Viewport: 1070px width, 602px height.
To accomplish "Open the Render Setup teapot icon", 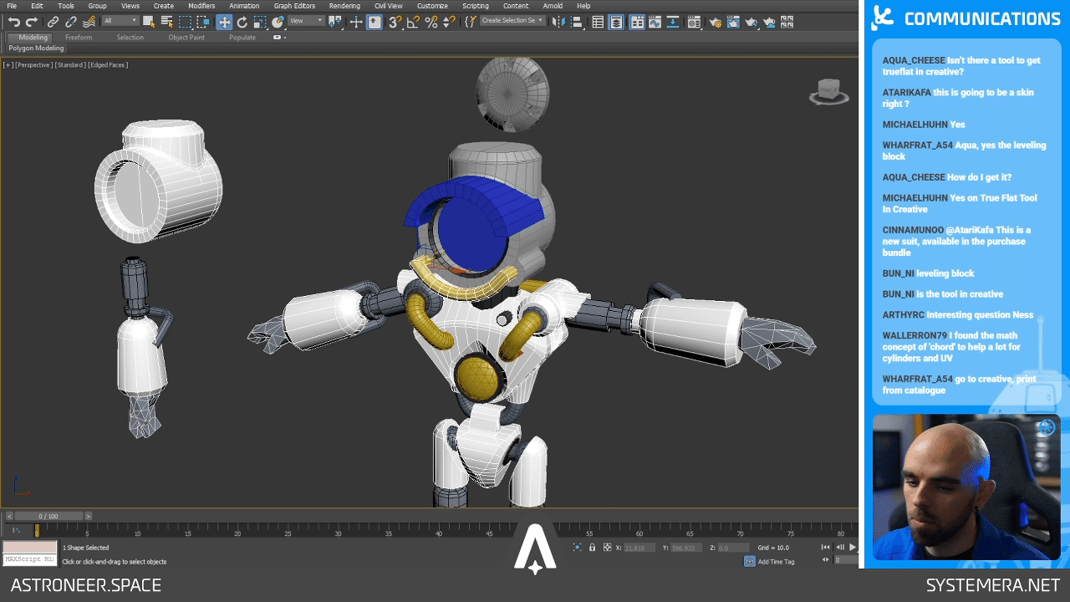I will [x=715, y=22].
